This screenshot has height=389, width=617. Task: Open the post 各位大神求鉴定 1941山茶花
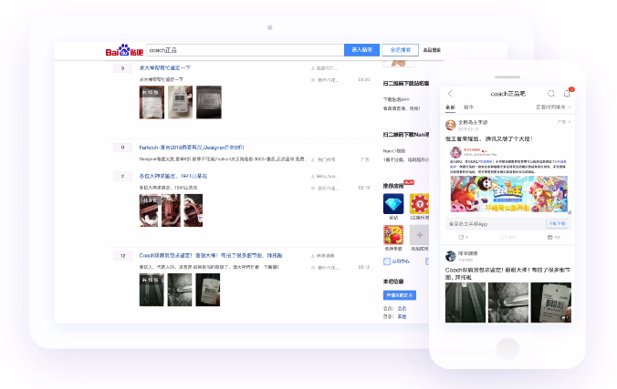173,176
